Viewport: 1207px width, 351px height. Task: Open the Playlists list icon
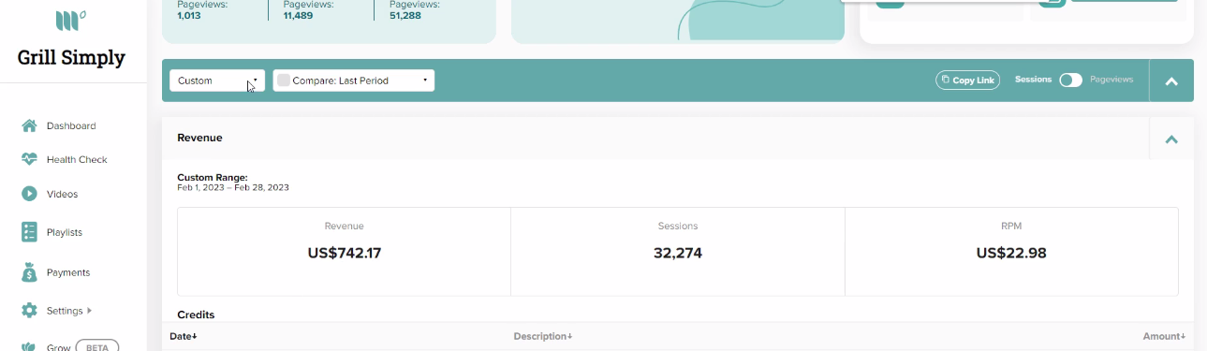(x=29, y=232)
